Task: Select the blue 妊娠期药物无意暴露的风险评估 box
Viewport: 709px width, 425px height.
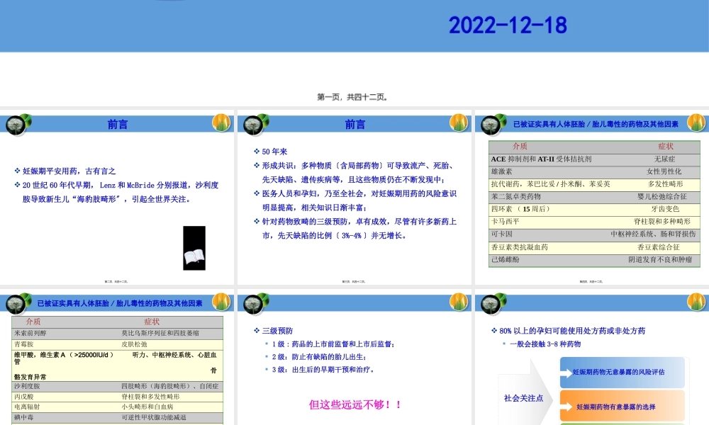Action: coord(623,372)
